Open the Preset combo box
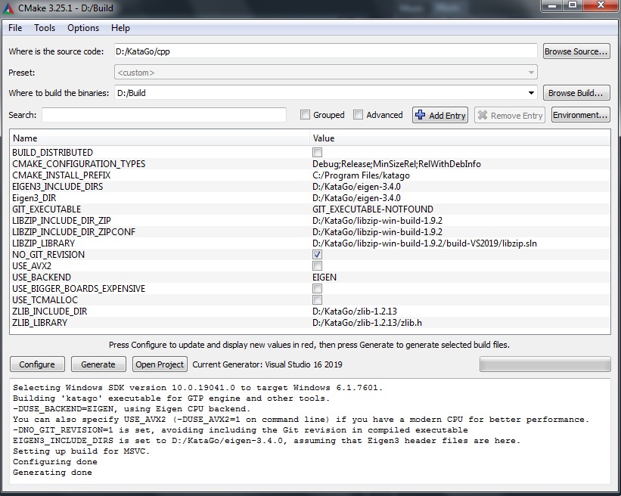 point(325,73)
